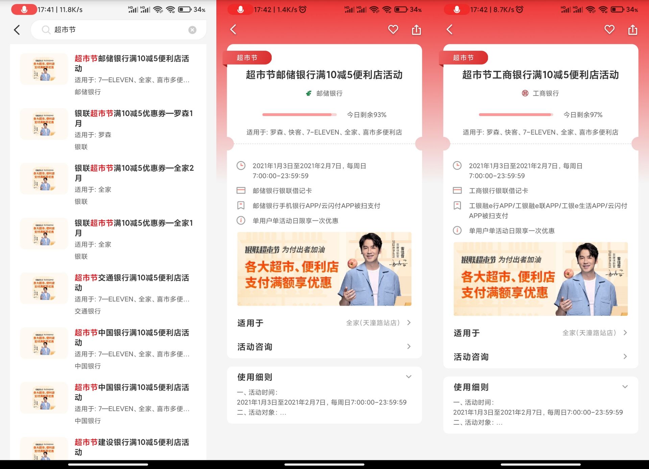Tap the info icon on the 邮储银行 page

tap(241, 220)
